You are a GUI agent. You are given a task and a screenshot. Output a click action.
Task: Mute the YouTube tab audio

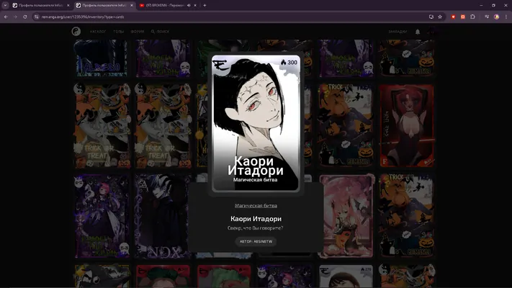tap(189, 5)
